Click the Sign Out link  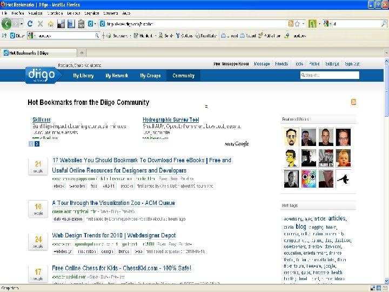pyautogui.click(x=352, y=64)
